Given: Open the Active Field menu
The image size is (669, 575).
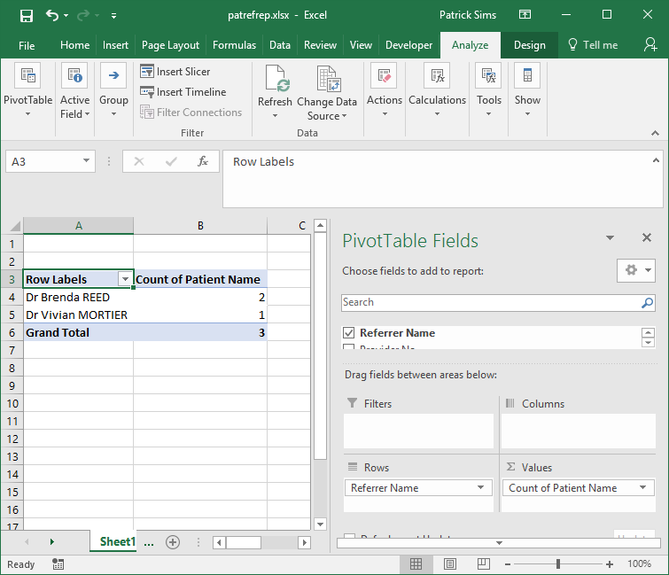Looking at the screenshot, I should [x=75, y=90].
